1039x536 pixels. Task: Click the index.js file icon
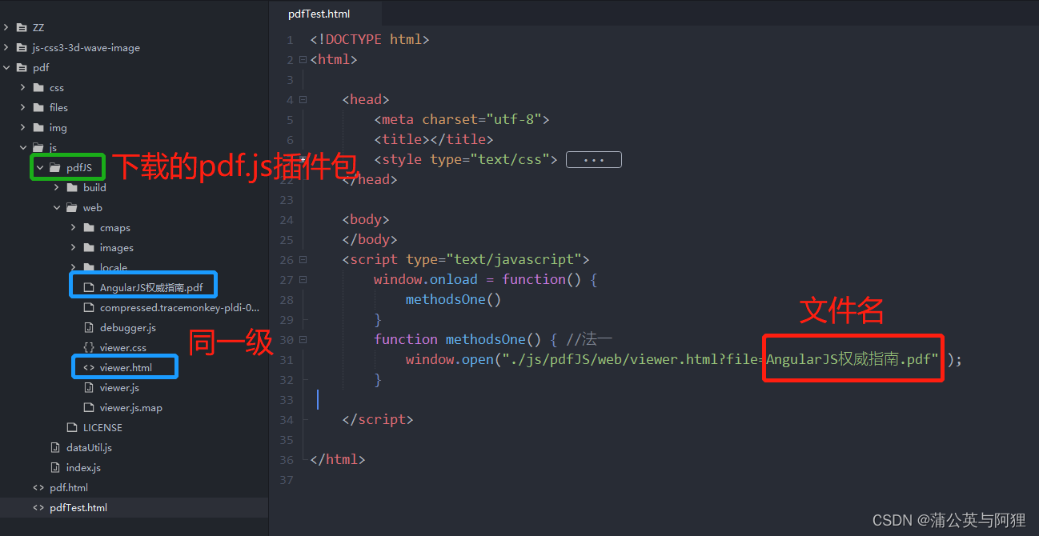[x=55, y=467]
